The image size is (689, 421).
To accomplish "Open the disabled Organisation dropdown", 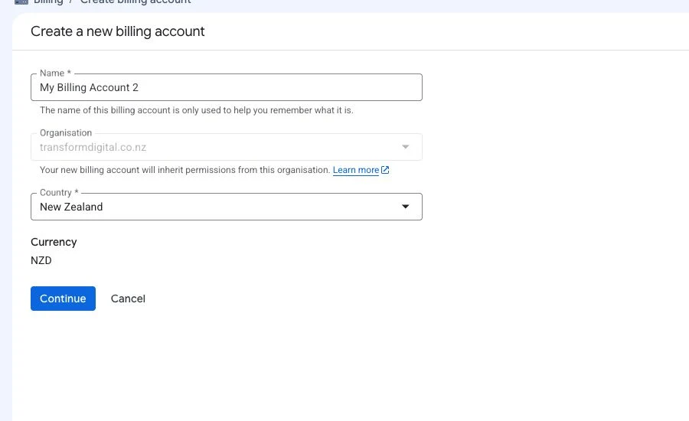I will point(227,147).
